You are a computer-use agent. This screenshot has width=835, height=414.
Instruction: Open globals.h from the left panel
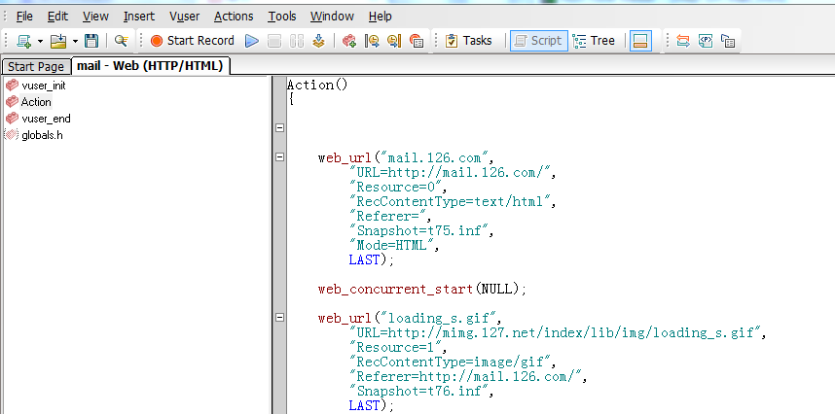42,135
